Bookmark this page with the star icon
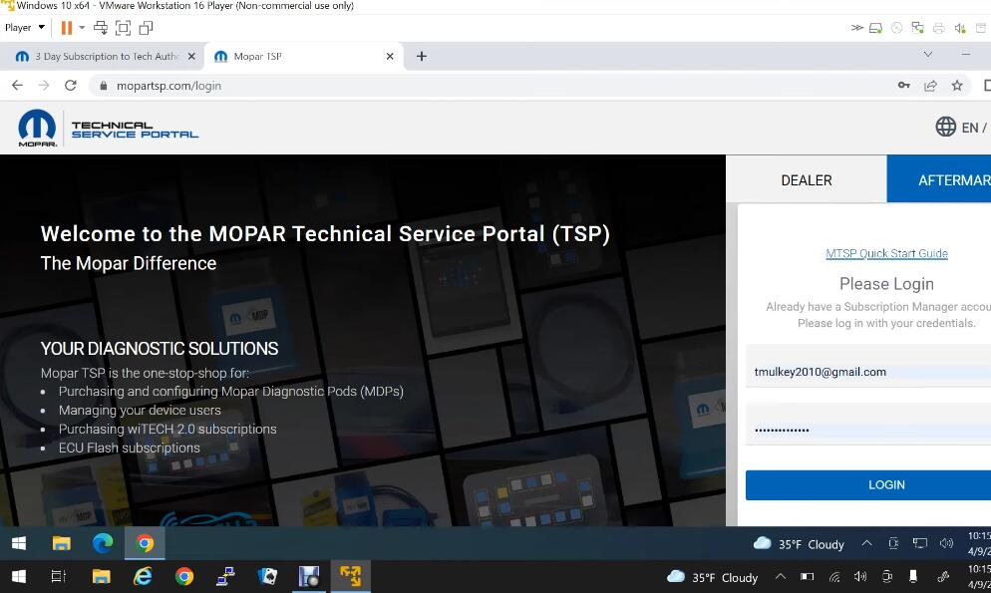The width and height of the screenshot is (991, 593). (957, 86)
